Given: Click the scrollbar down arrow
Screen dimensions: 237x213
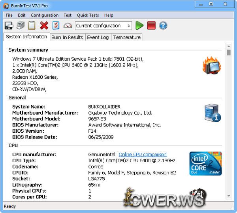Looking at the screenshot, I should coord(229,196).
